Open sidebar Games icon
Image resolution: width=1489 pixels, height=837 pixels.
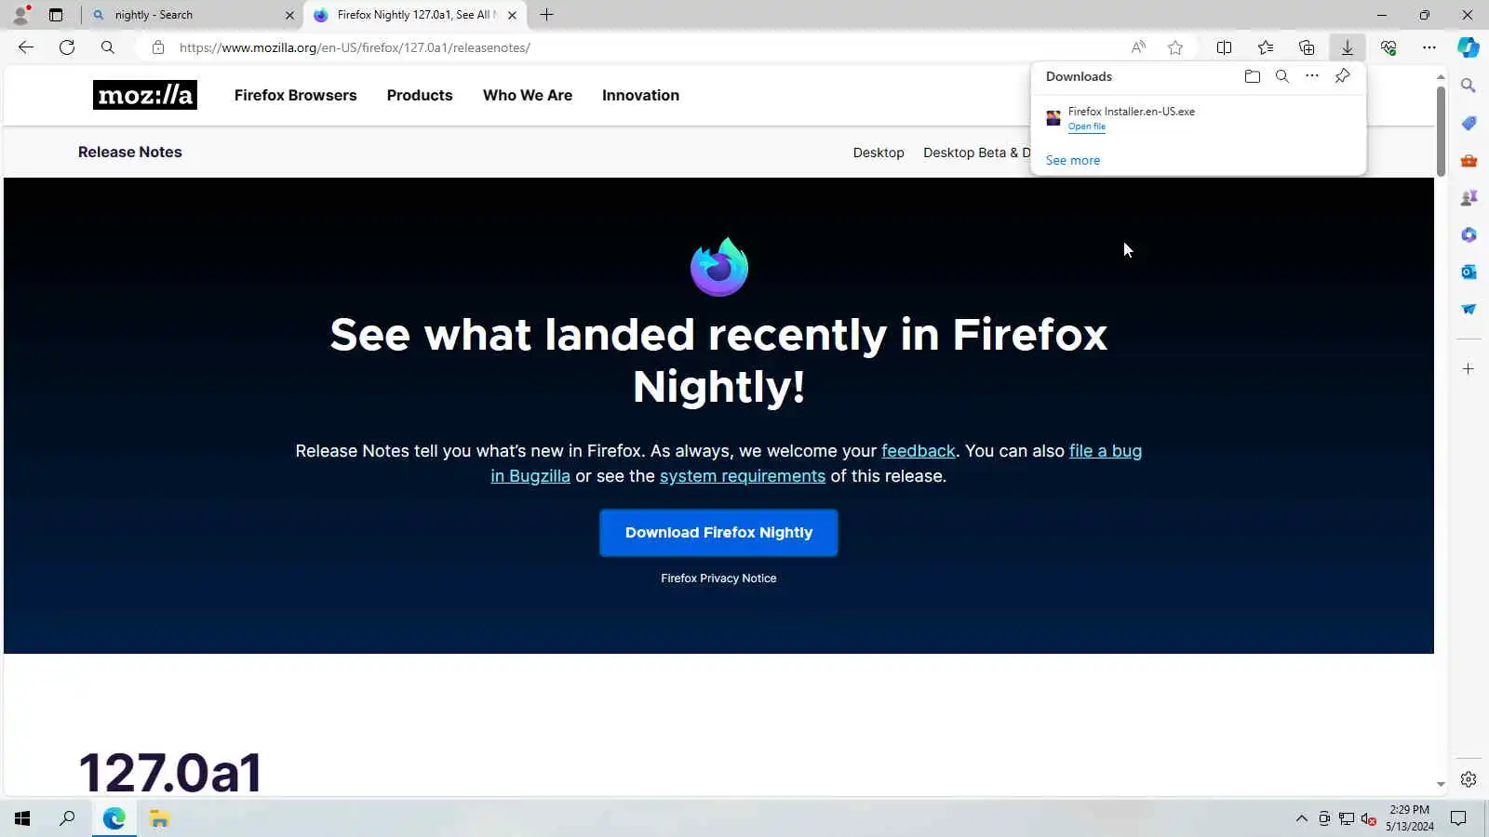(x=1469, y=197)
